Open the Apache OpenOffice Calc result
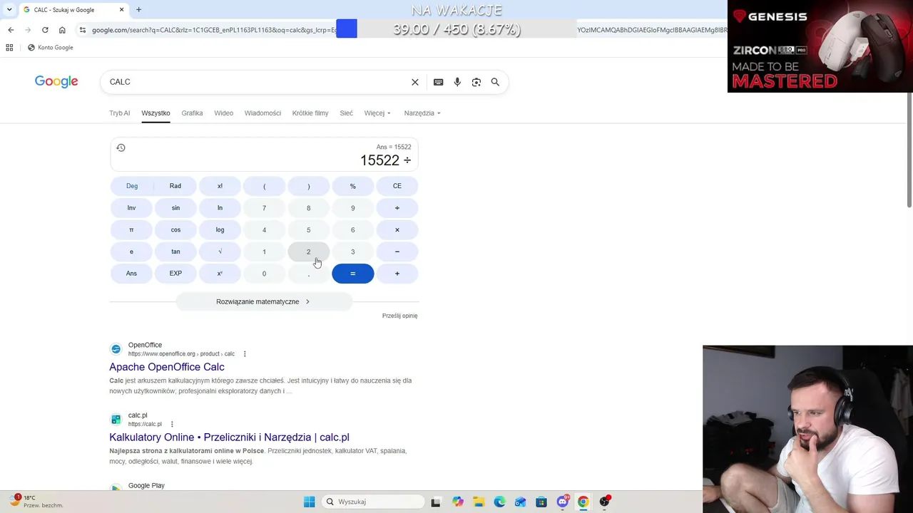 pos(167,367)
